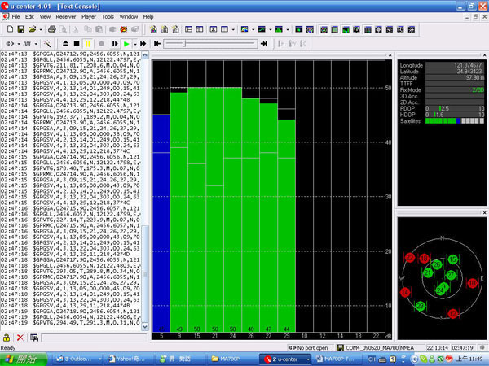Image resolution: width=489 pixels, height=366 pixels.
Task: Click the Warmstart thermometer W icon
Action: (x=292, y=44)
